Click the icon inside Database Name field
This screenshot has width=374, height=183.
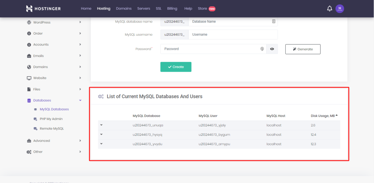coord(274,21)
